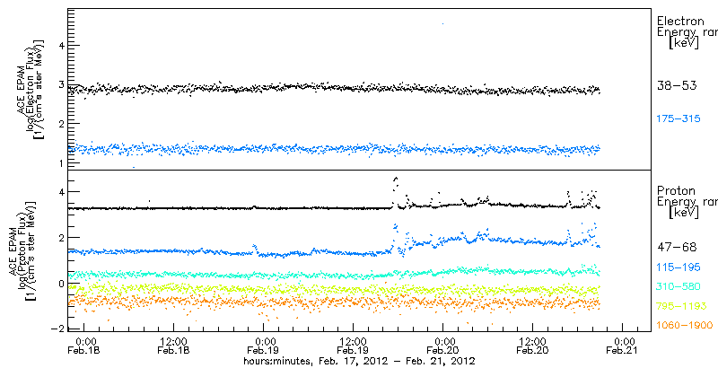718x368 pixels.
Task: Click the electron panel '[keV]' unit label
Action: click(x=684, y=43)
